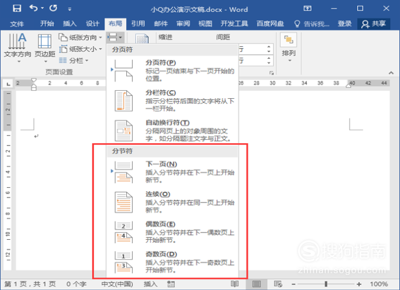
Task: Switch to the 开发工具 tab
Action: [x=234, y=24]
